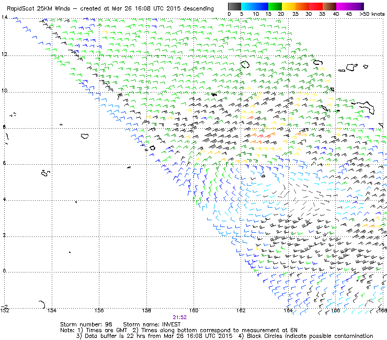Click the legend label "25"
Viewport: 387px width, 340px height.
pos(295,14)
